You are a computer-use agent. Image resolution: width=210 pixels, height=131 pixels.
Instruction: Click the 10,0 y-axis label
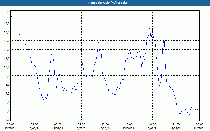(x=7, y=67)
